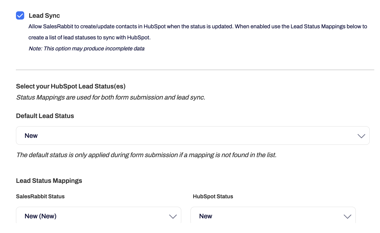Click the Lead Sync label text
This screenshot has height=233, width=380.
(44, 16)
